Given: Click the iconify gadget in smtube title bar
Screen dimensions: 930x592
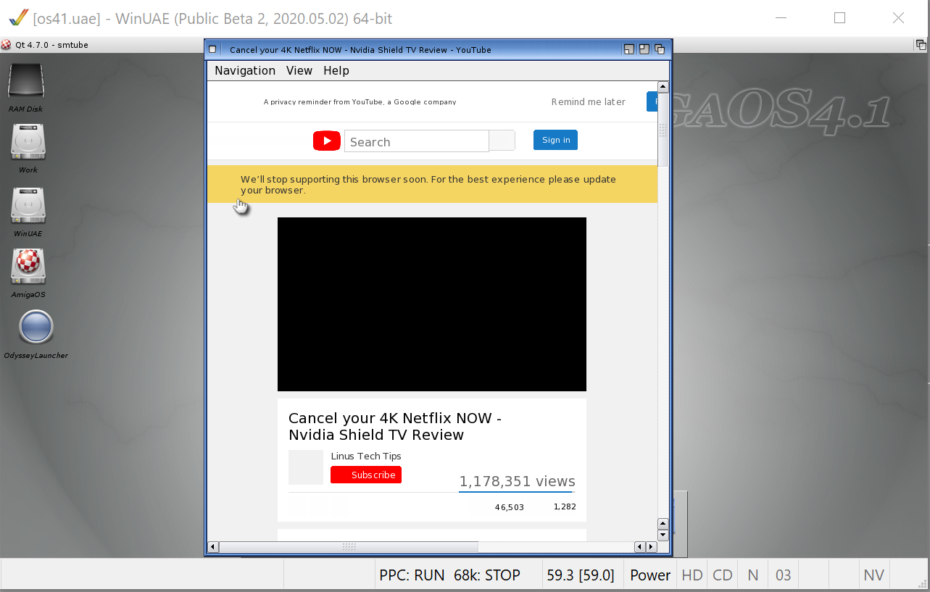Looking at the screenshot, I should point(628,49).
